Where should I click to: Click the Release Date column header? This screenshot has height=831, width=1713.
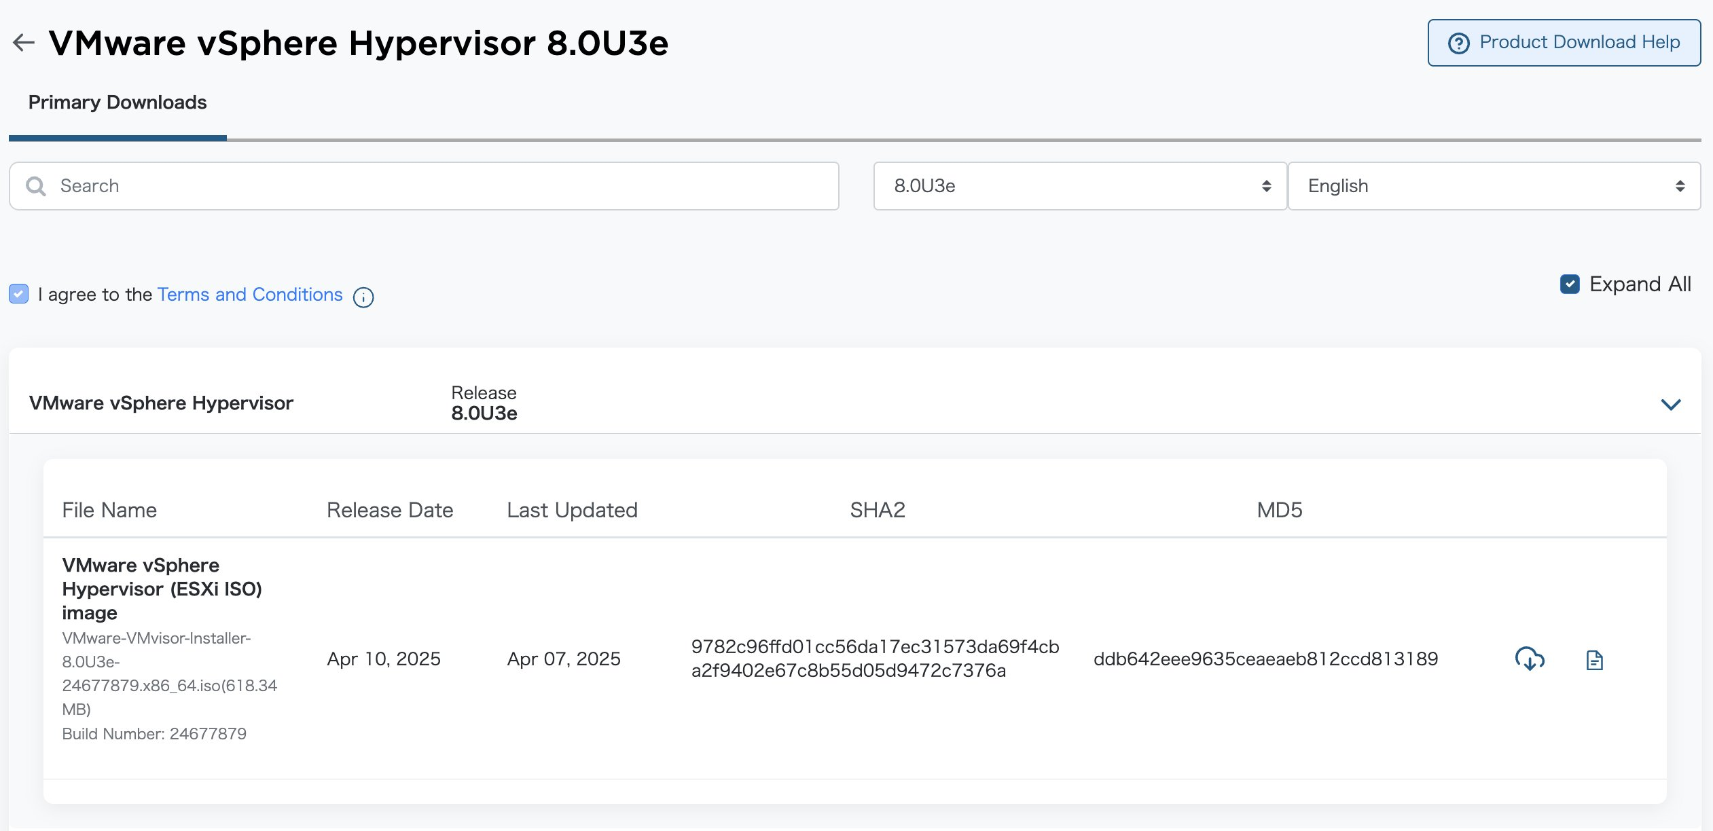(390, 511)
